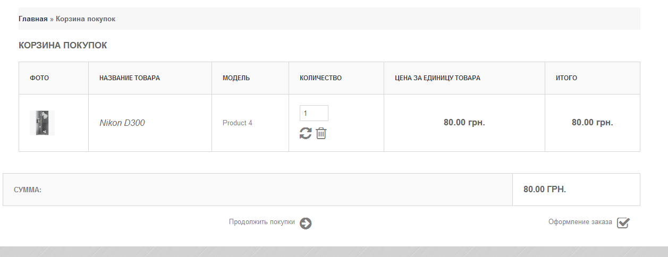Click the Product 4 model text
Screen dimensions: 668x257
pos(237,123)
